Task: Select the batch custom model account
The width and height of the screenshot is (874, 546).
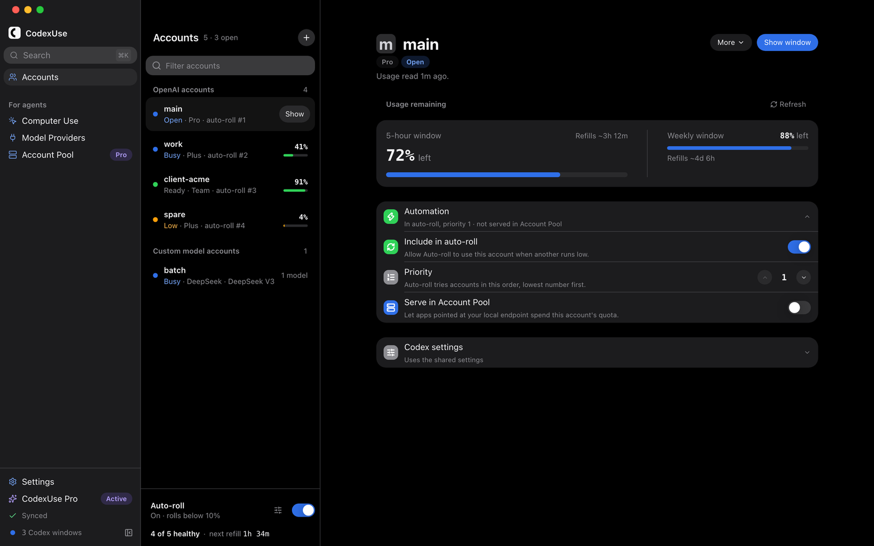Action: pyautogui.click(x=230, y=276)
